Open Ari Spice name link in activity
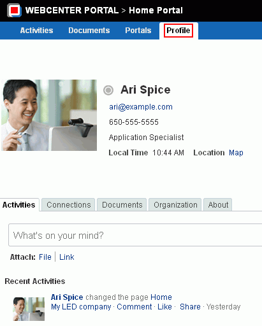The width and height of the screenshot is (262, 326). point(67,297)
